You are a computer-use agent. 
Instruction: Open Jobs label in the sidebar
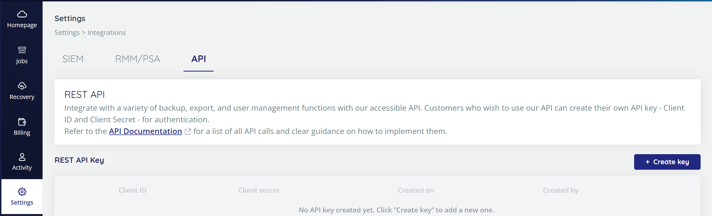coord(22,61)
